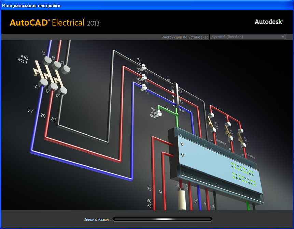Click the wire number 29 label

[x=43, y=116]
